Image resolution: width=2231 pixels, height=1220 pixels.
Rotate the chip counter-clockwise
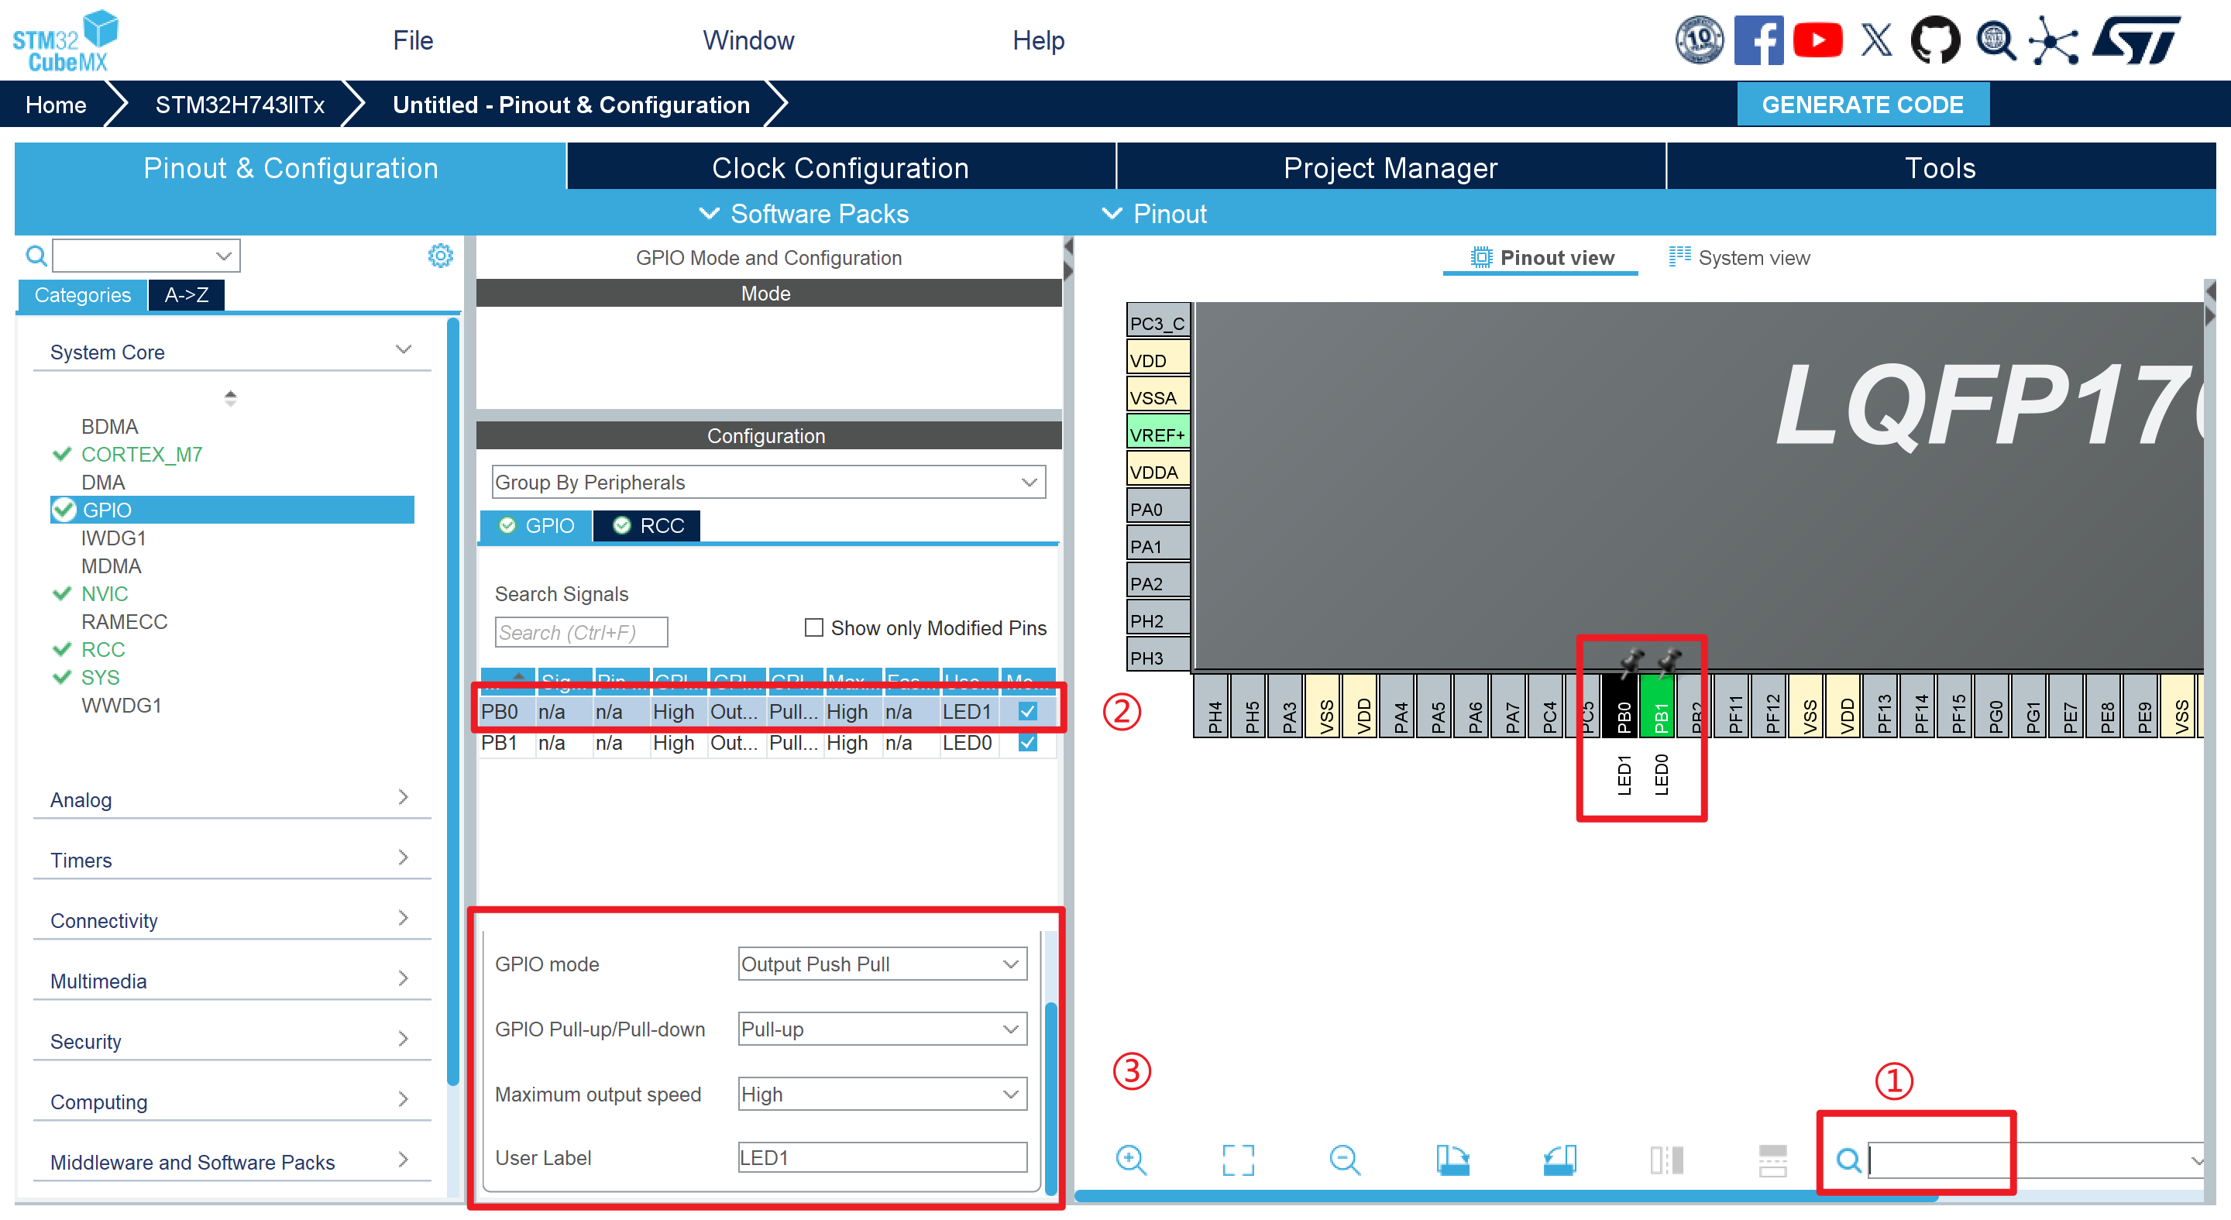click(1559, 1160)
